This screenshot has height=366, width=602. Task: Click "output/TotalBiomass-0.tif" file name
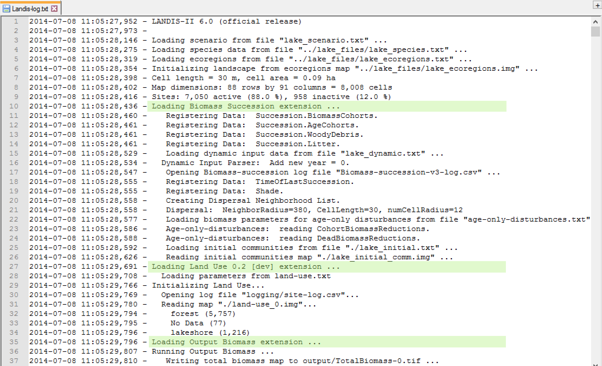(362, 361)
